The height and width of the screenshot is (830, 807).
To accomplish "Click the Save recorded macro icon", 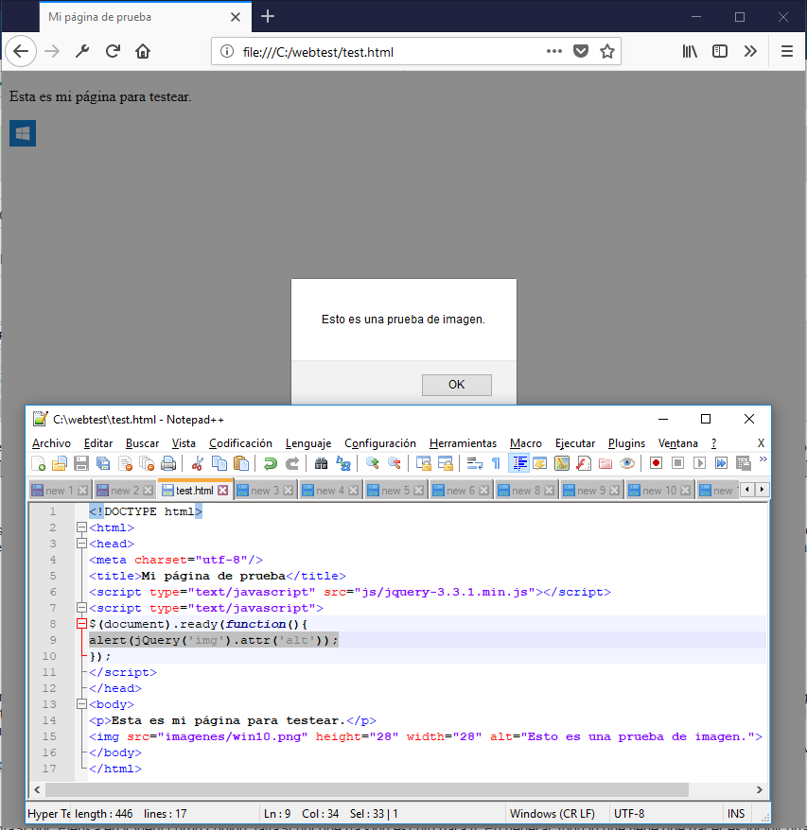I will [x=744, y=464].
